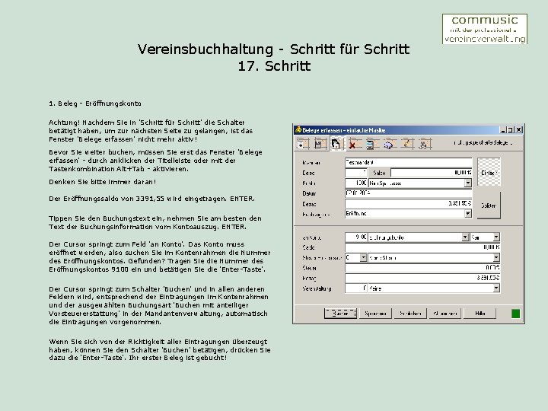
Task: Expand the an Konto account name dropdown
Action: [465, 237]
